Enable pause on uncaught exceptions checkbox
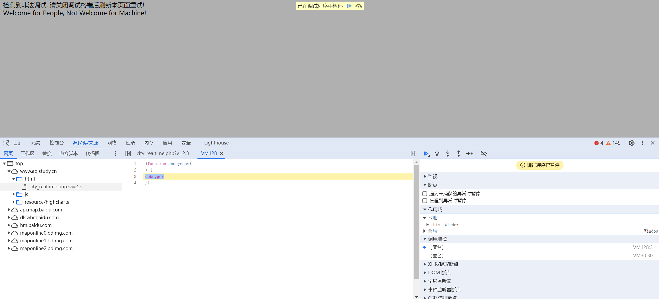The height and width of the screenshot is (299, 659). tap(425, 194)
